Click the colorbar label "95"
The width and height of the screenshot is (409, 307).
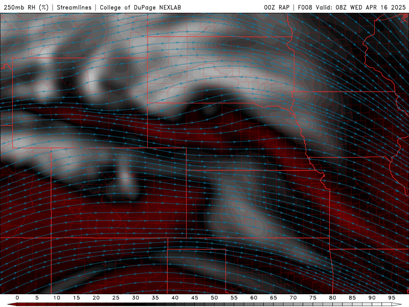point(392,298)
